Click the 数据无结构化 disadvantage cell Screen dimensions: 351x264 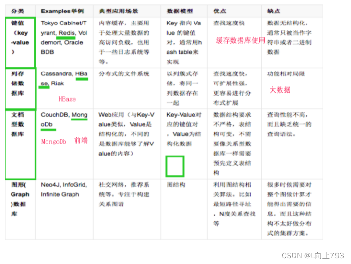292,43
